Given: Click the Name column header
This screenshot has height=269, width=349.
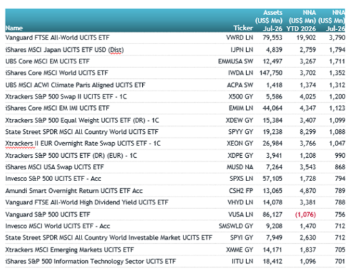Looking at the screenshot, I should coord(14,28).
